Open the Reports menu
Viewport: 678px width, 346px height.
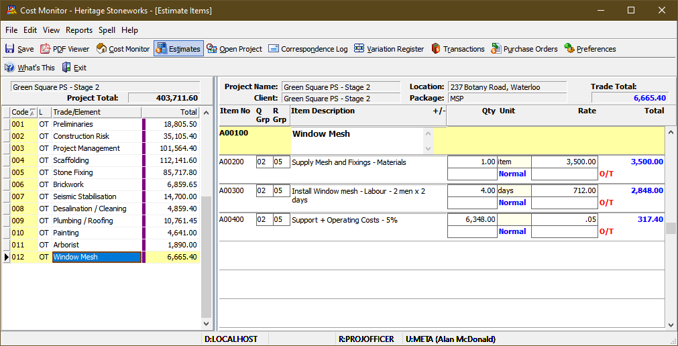coord(79,30)
